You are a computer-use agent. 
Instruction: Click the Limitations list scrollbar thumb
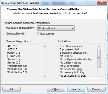click(99, 58)
